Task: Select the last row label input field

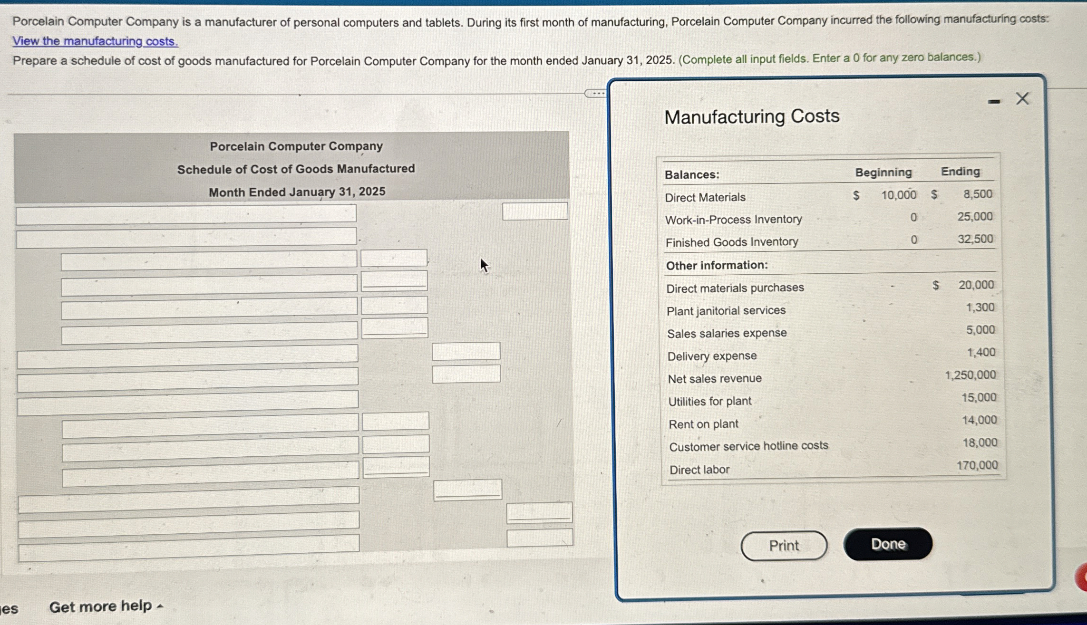Action: [x=189, y=548]
